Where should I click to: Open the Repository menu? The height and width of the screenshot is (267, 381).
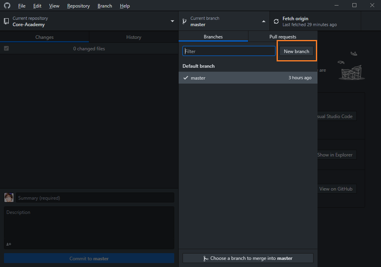[78, 6]
